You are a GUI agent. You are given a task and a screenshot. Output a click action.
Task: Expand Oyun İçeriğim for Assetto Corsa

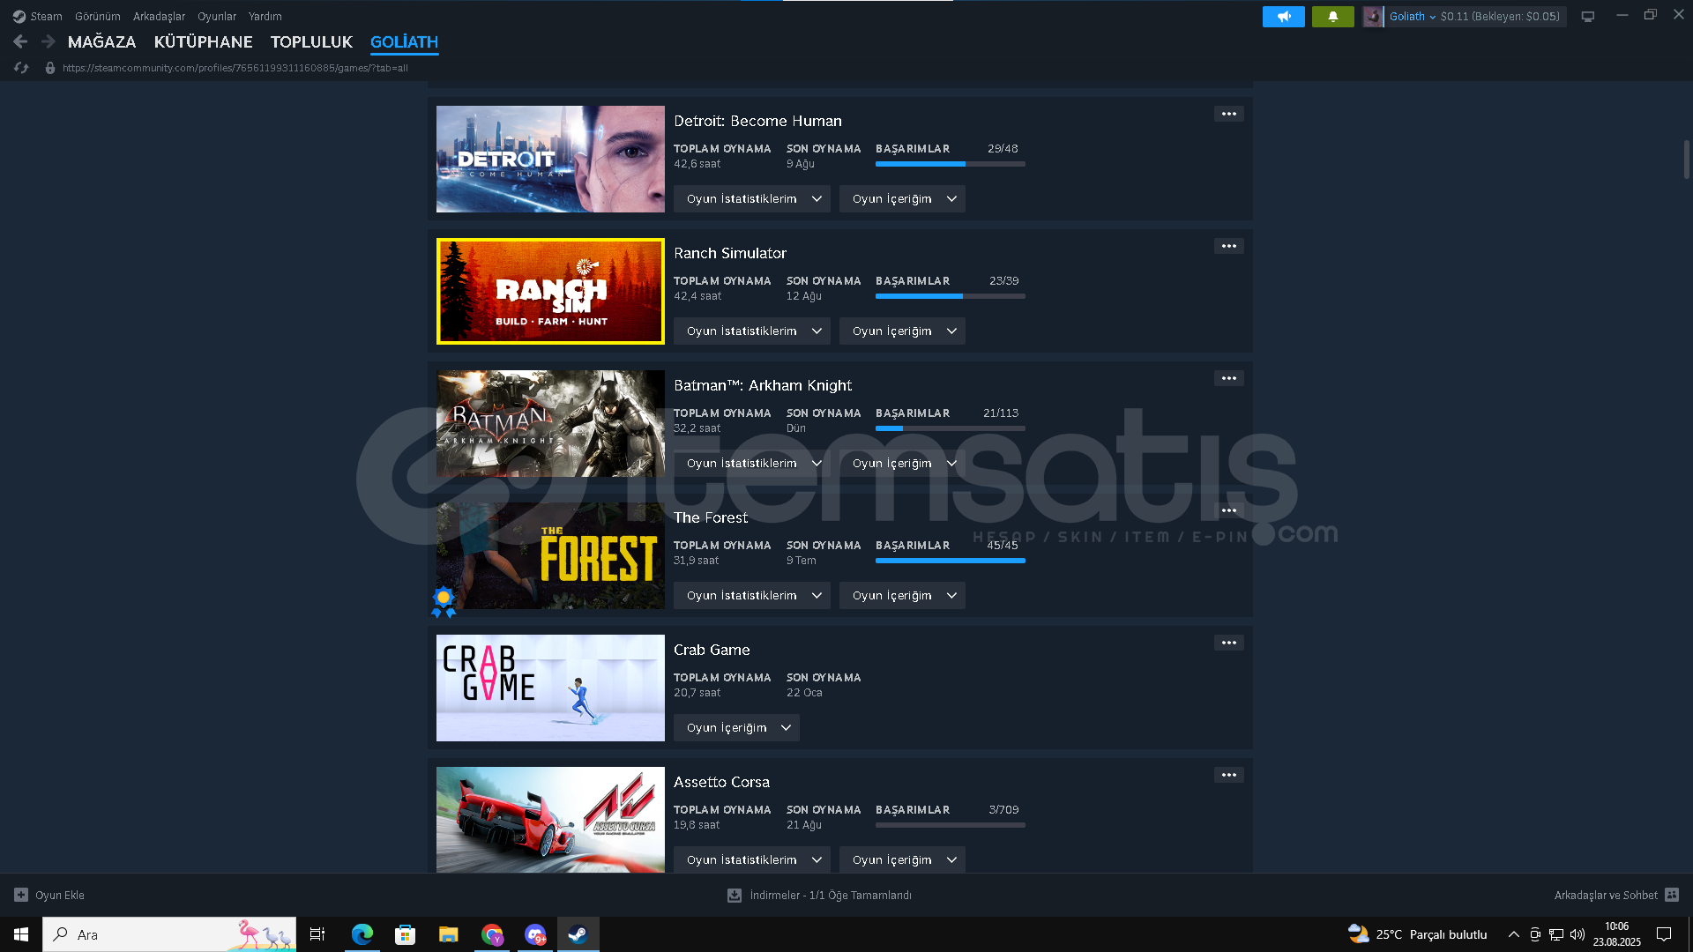click(902, 860)
